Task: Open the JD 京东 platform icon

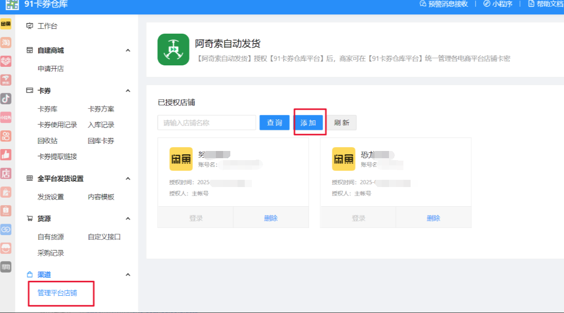Action: 6,80
